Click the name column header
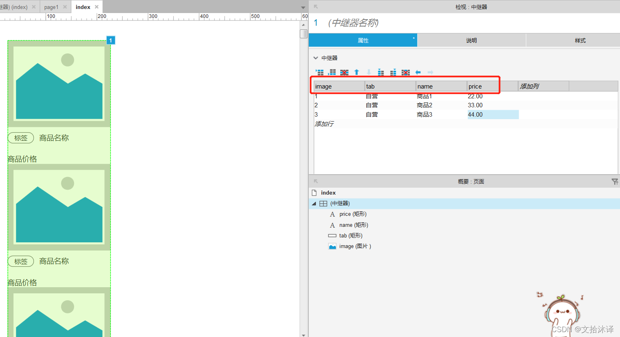Image resolution: width=620 pixels, height=337 pixels. click(x=441, y=86)
